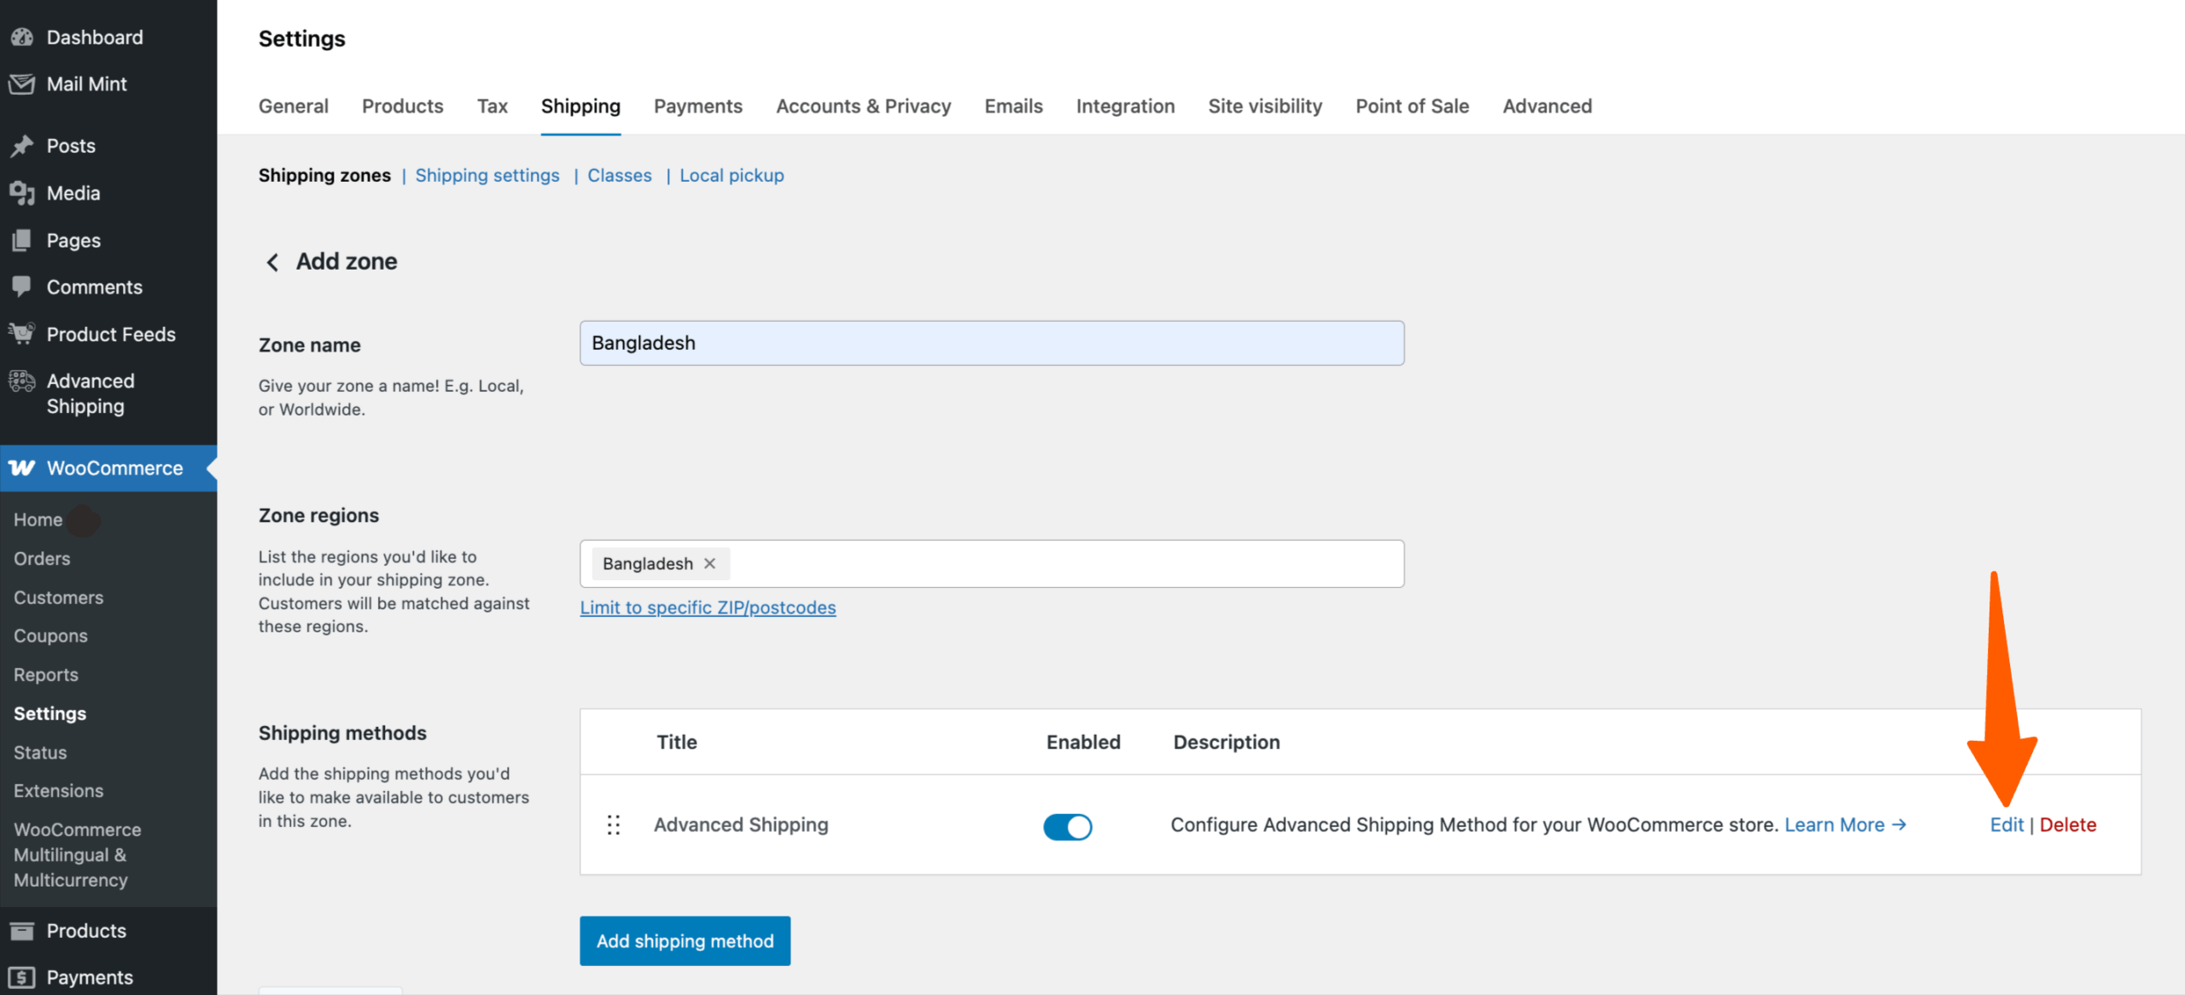The height and width of the screenshot is (995, 2185).
Task: Open the Customers submenu item
Action: pos(58,597)
